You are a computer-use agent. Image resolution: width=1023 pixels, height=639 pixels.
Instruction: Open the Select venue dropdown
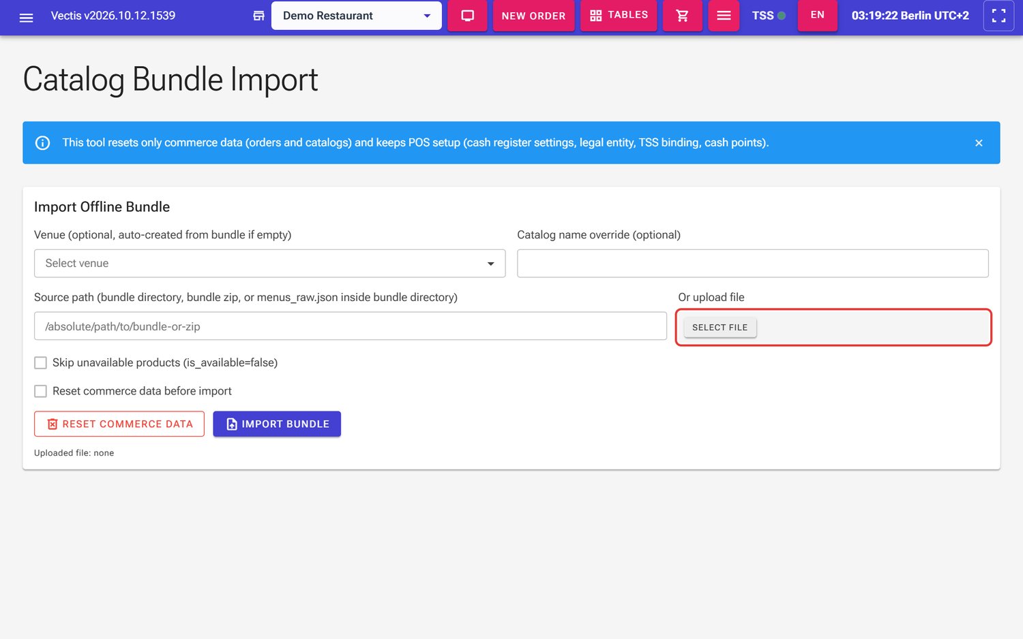point(269,264)
